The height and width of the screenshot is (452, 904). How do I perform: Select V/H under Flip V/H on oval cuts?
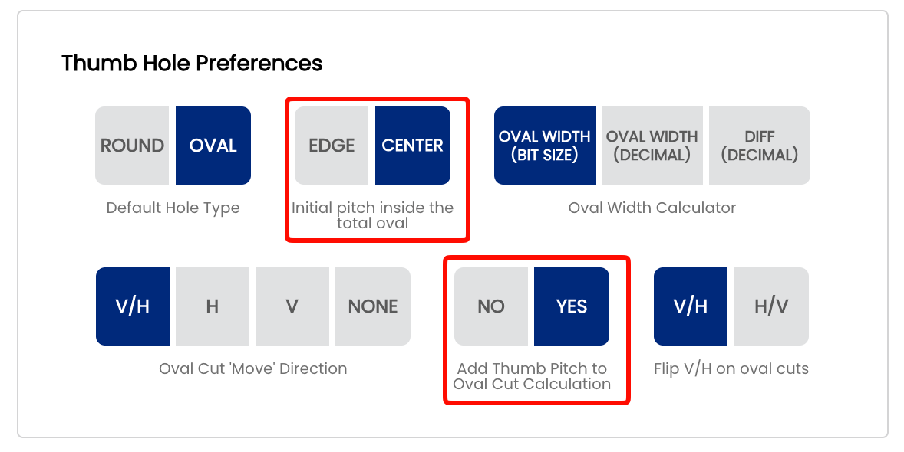click(691, 306)
